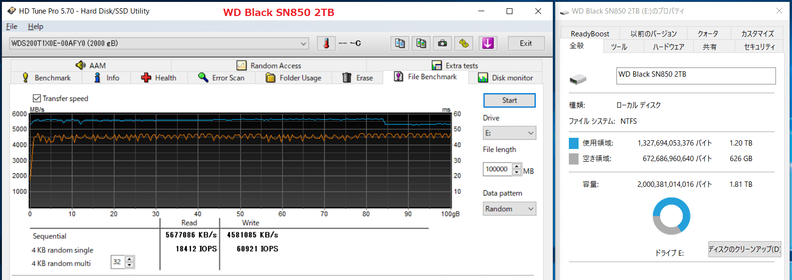
Task: Switch to the Error Scan tab
Action: click(x=221, y=78)
